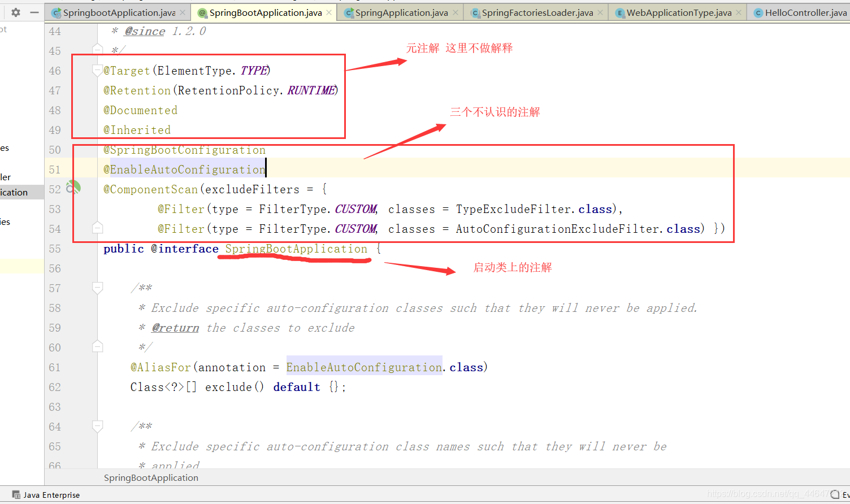The image size is (850, 504).
Task: Collapse the ComponentScan fold marker at line 54
Action: 98,227
